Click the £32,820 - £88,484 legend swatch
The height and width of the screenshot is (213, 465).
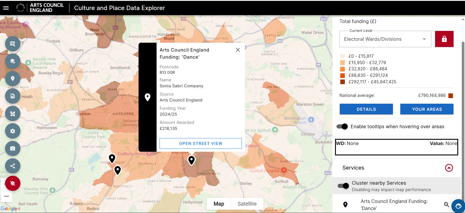coord(342,69)
